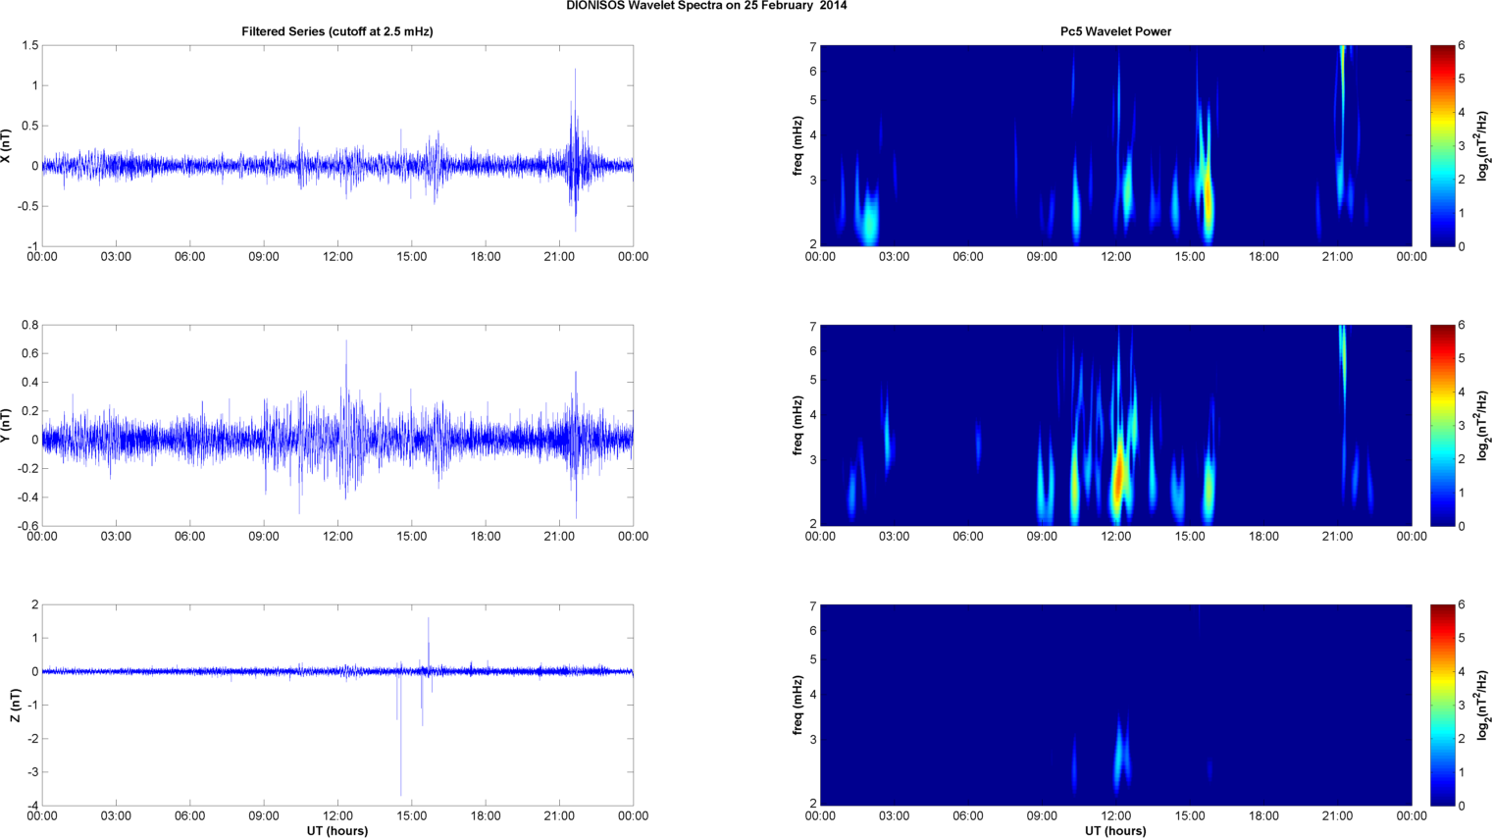
Task: Click the '1.5' tick on the X series axis
Action: tap(29, 46)
